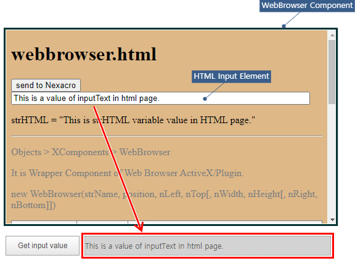
Task: Click the Objects > XComponents > WebBrowser breadcrumb text
Action: pyautogui.click(x=91, y=152)
